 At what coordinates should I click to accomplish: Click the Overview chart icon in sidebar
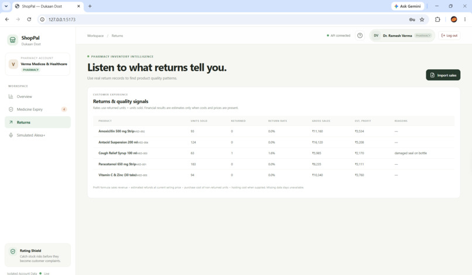(11, 97)
